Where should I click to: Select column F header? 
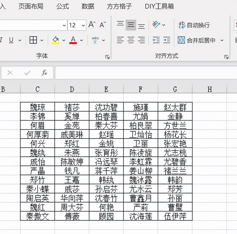click(141, 89)
